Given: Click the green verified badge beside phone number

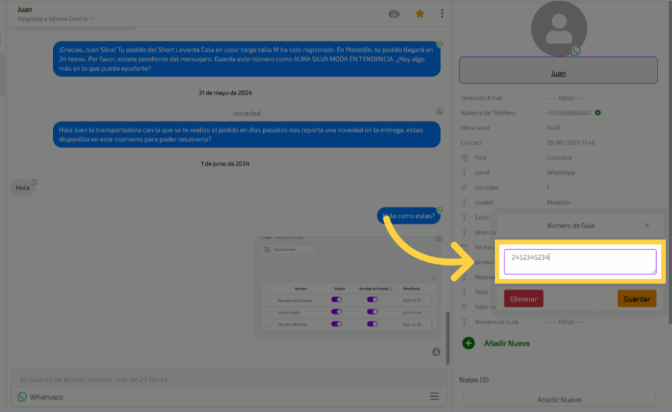Looking at the screenshot, I should pyautogui.click(x=598, y=113).
